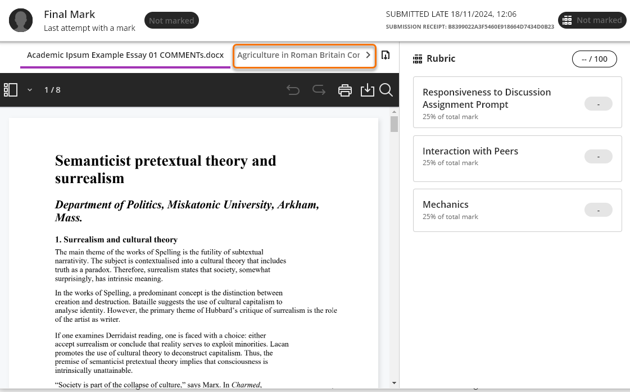Switch to Agriculture in Roman Britain tab
630x392 pixels.
(x=298, y=55)
